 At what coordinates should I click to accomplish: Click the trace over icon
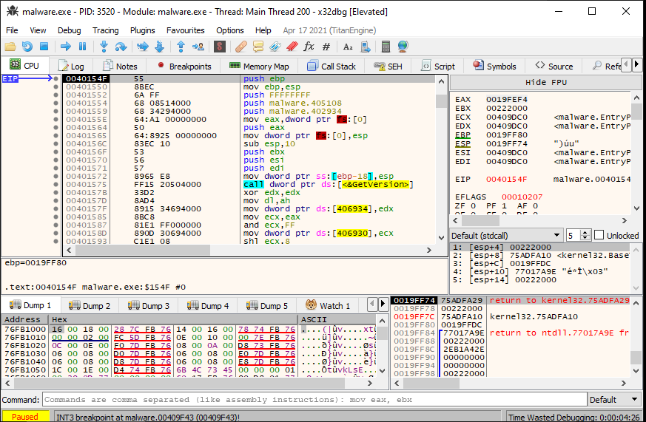tap(159, 47)
